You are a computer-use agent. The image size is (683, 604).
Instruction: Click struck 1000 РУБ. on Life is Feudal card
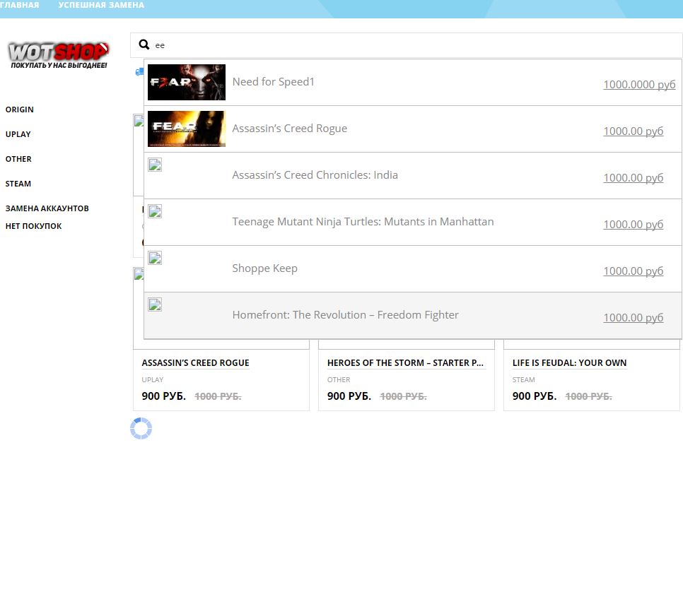pyautogui.click(x=588, y=396)
